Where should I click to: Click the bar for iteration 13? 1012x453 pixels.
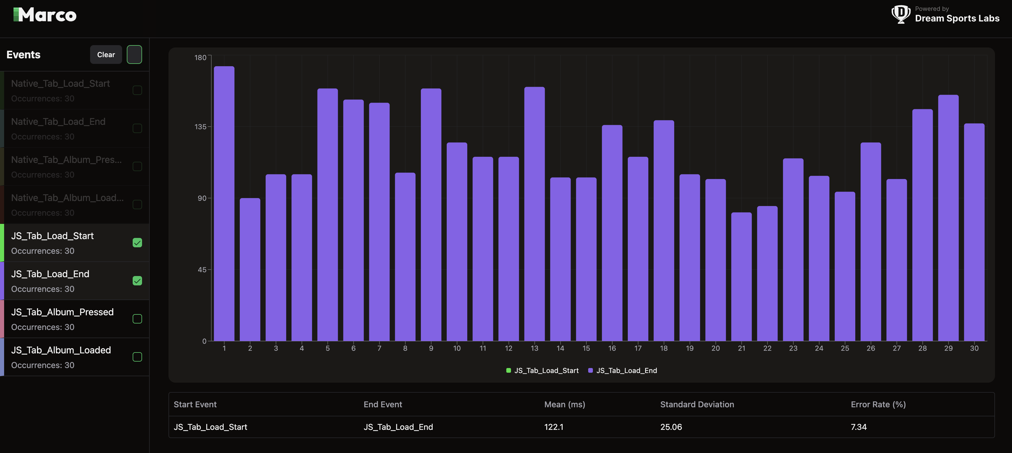(x=534, y=214)
